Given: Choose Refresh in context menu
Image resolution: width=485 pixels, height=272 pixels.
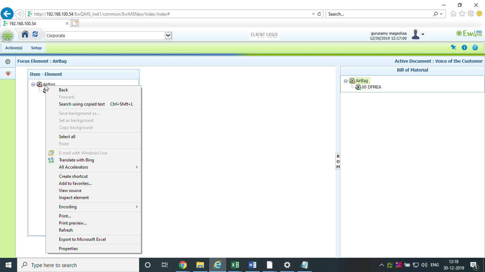Looking at the screenshot, I should pyautogui.click(x=93, y=230).
